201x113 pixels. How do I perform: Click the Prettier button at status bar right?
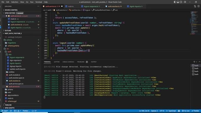[195, 111]
